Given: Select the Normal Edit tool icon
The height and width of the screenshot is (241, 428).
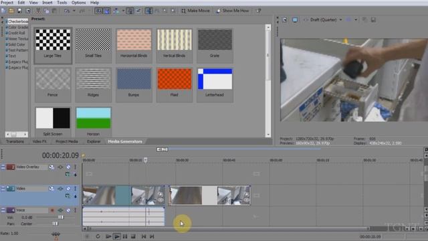Looking at the screenshot, I should point(148,11).
